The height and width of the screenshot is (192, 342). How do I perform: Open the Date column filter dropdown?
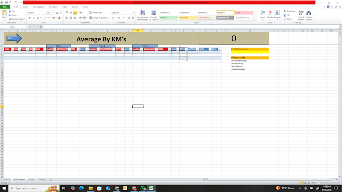12,49
